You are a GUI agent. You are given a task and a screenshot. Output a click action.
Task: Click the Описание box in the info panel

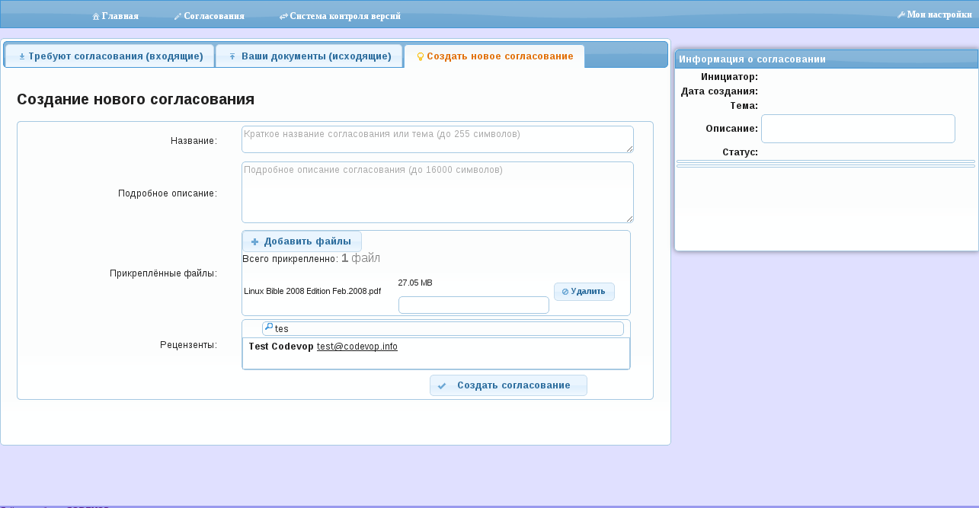[858, 129]
